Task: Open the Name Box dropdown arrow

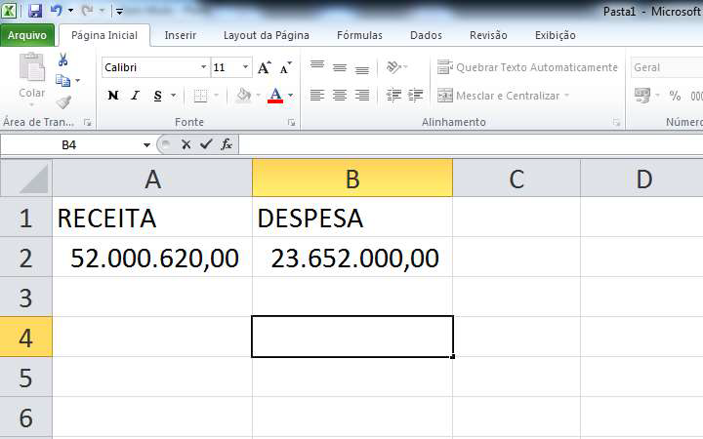Action: click(x=146, y=145)
